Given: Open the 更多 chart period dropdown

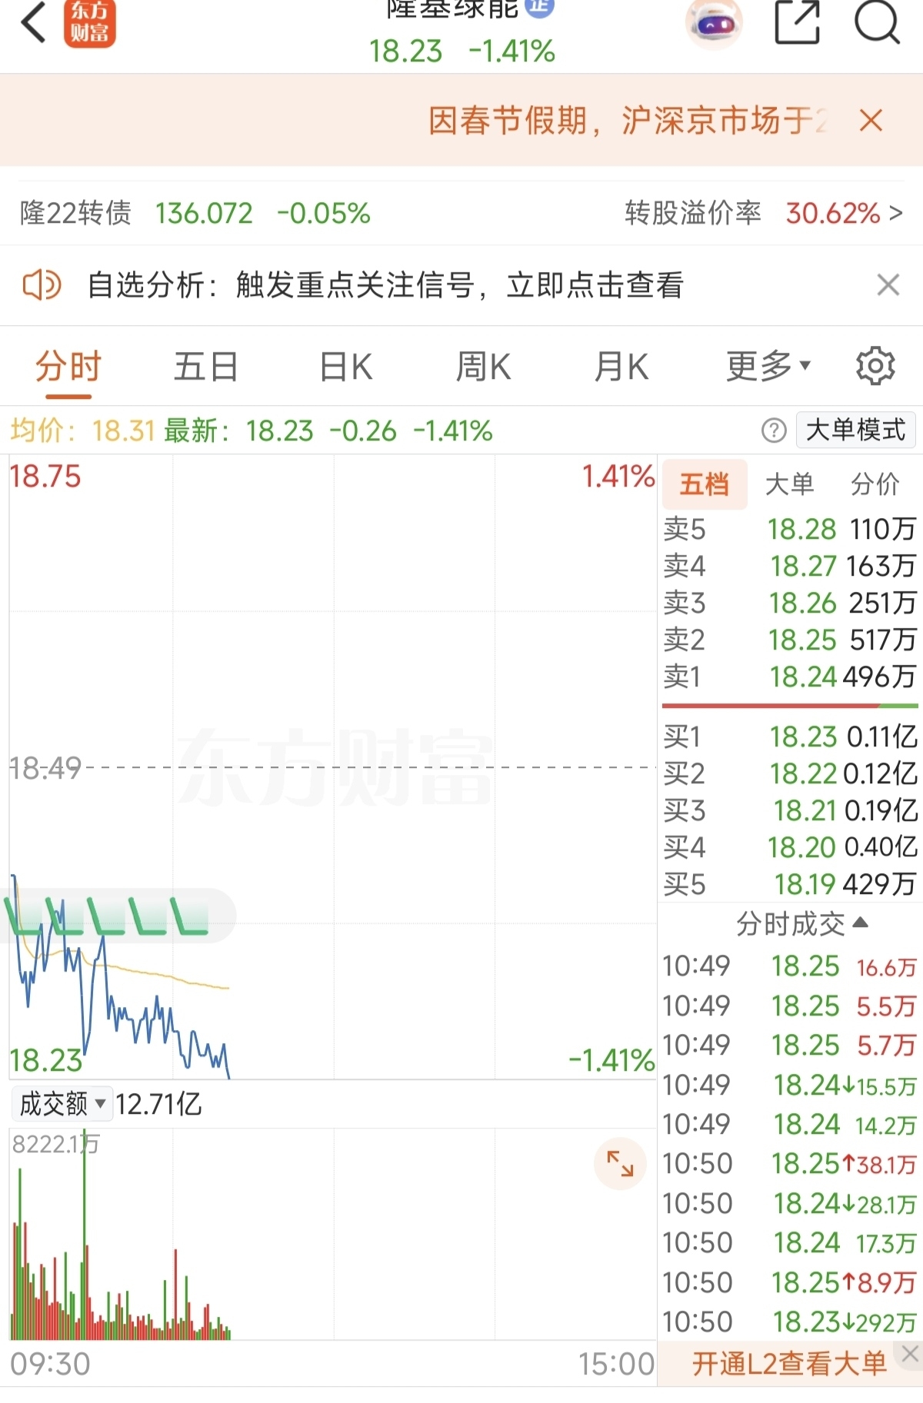Looking at the screenshot, I should [768, 367].
